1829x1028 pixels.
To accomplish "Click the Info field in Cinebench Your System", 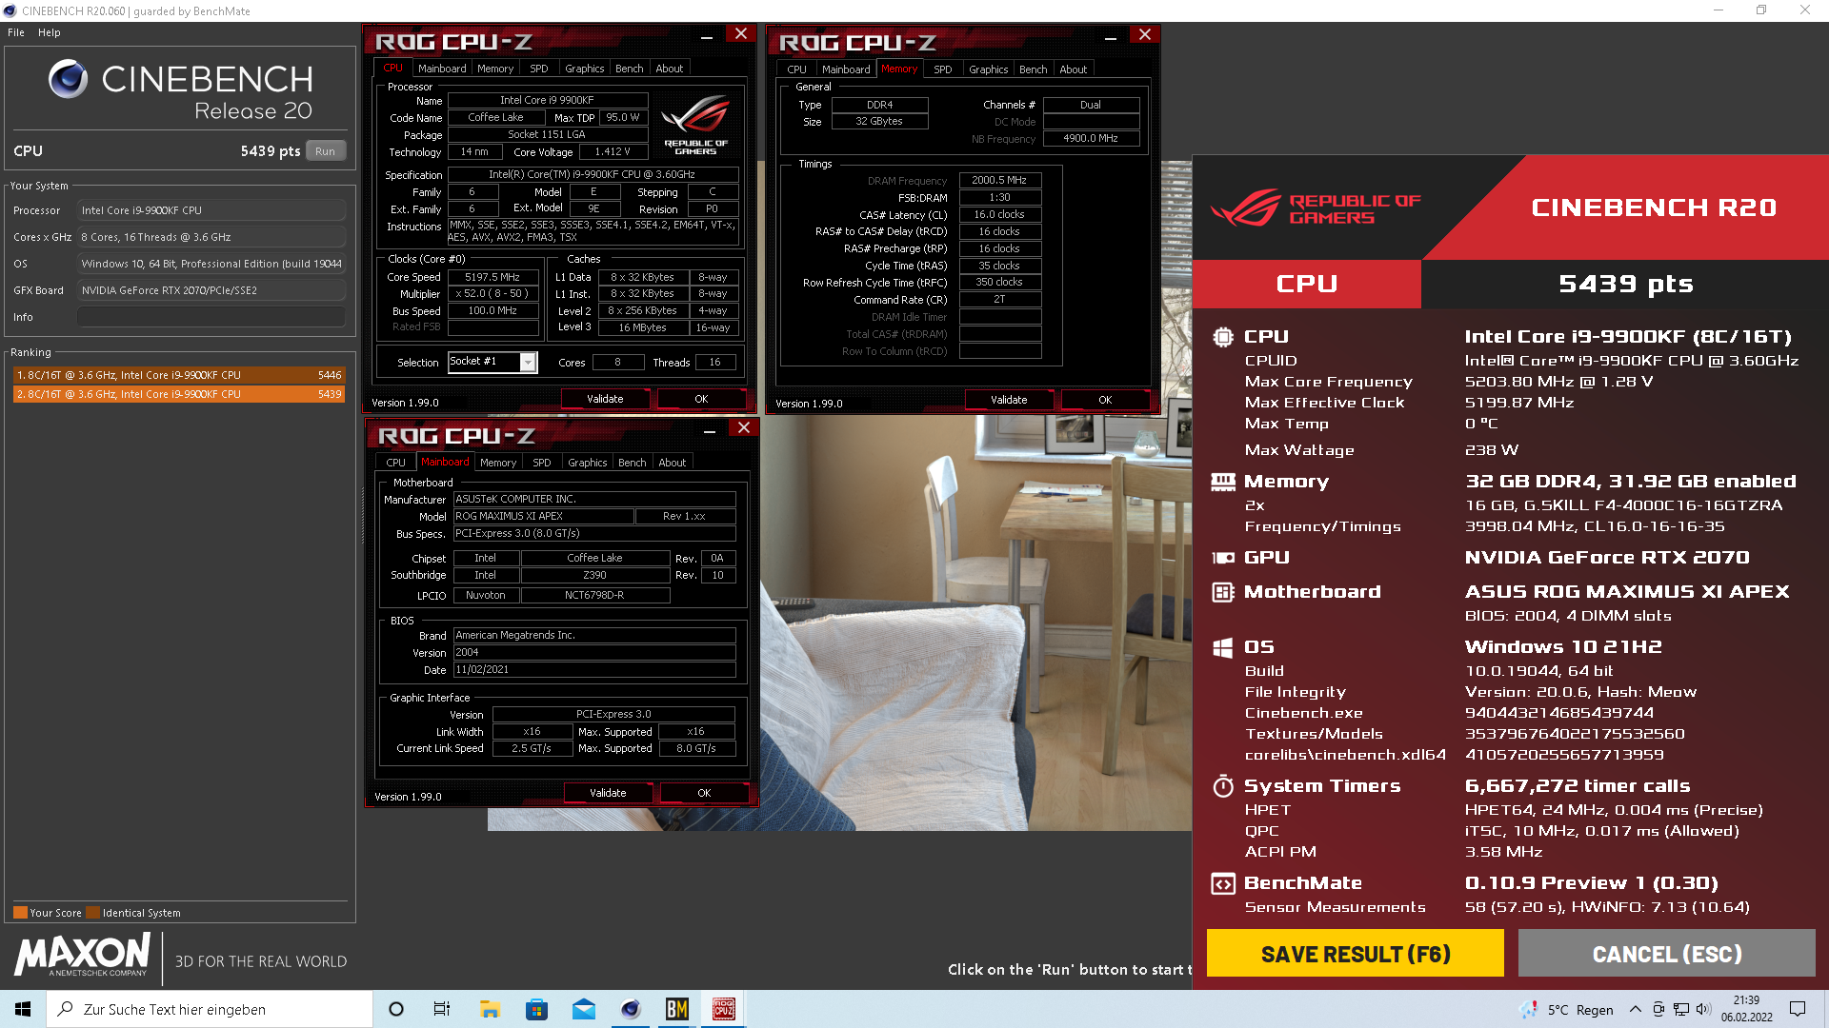I will coord(211,317).
